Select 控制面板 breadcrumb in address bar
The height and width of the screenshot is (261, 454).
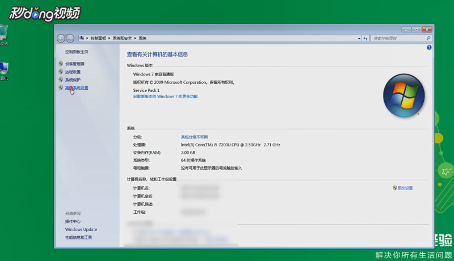point(98,38)
